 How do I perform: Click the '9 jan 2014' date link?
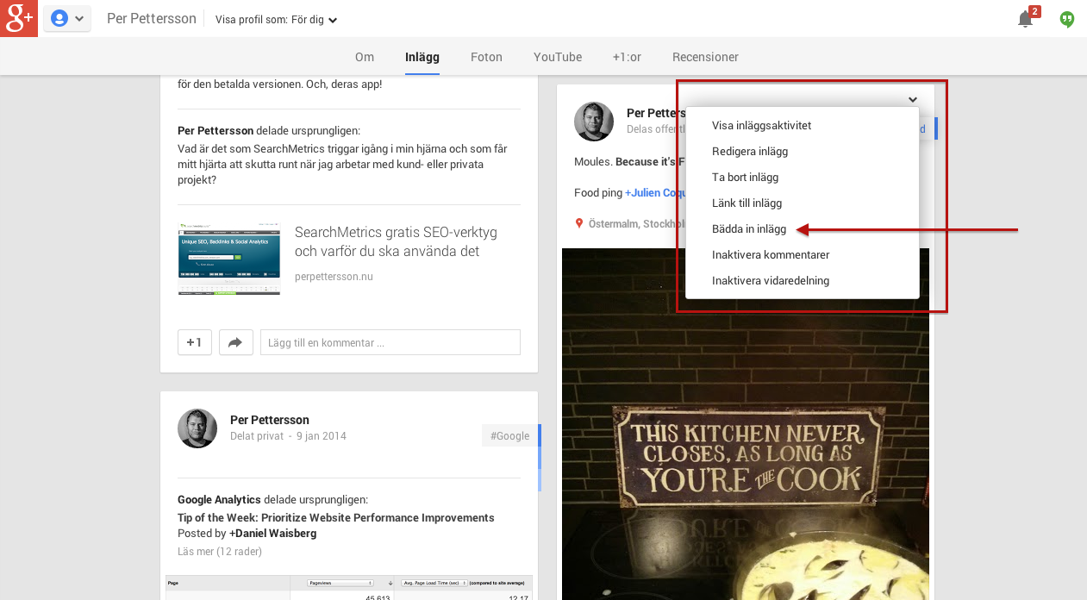322,436
